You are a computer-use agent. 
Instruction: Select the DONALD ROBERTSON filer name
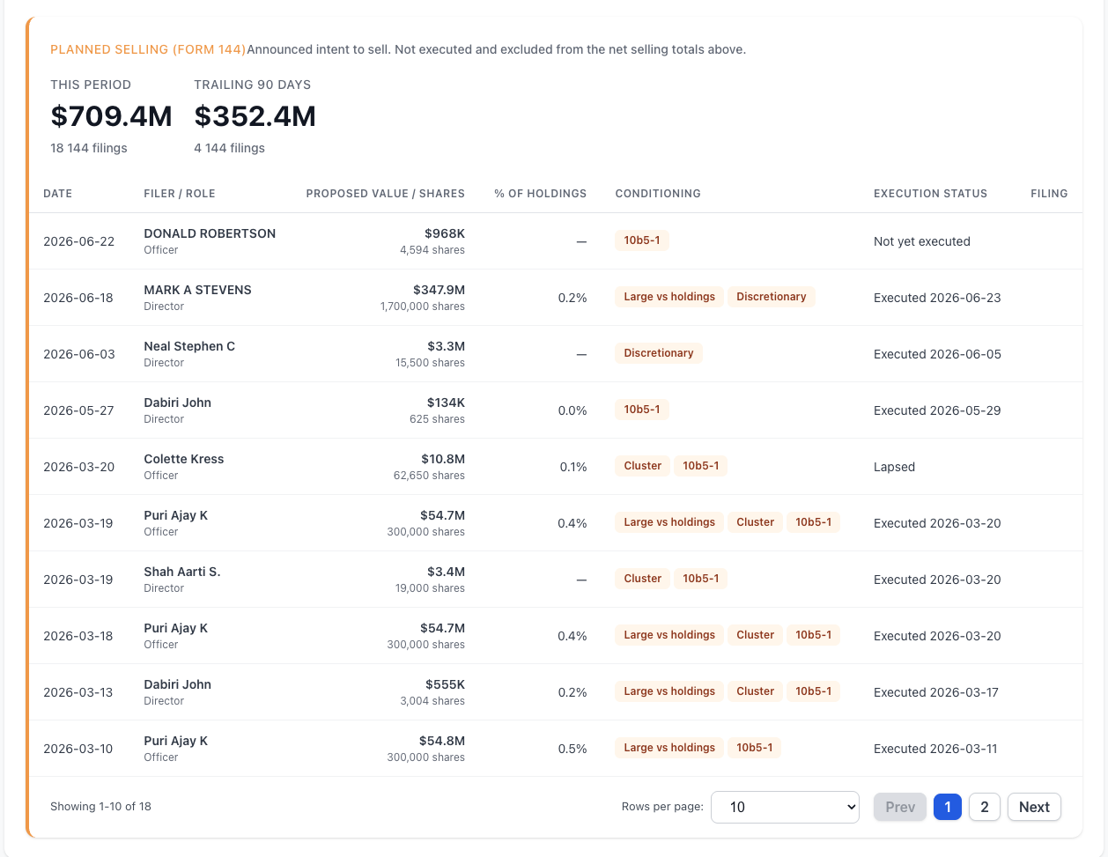click(x=210, y=233)
